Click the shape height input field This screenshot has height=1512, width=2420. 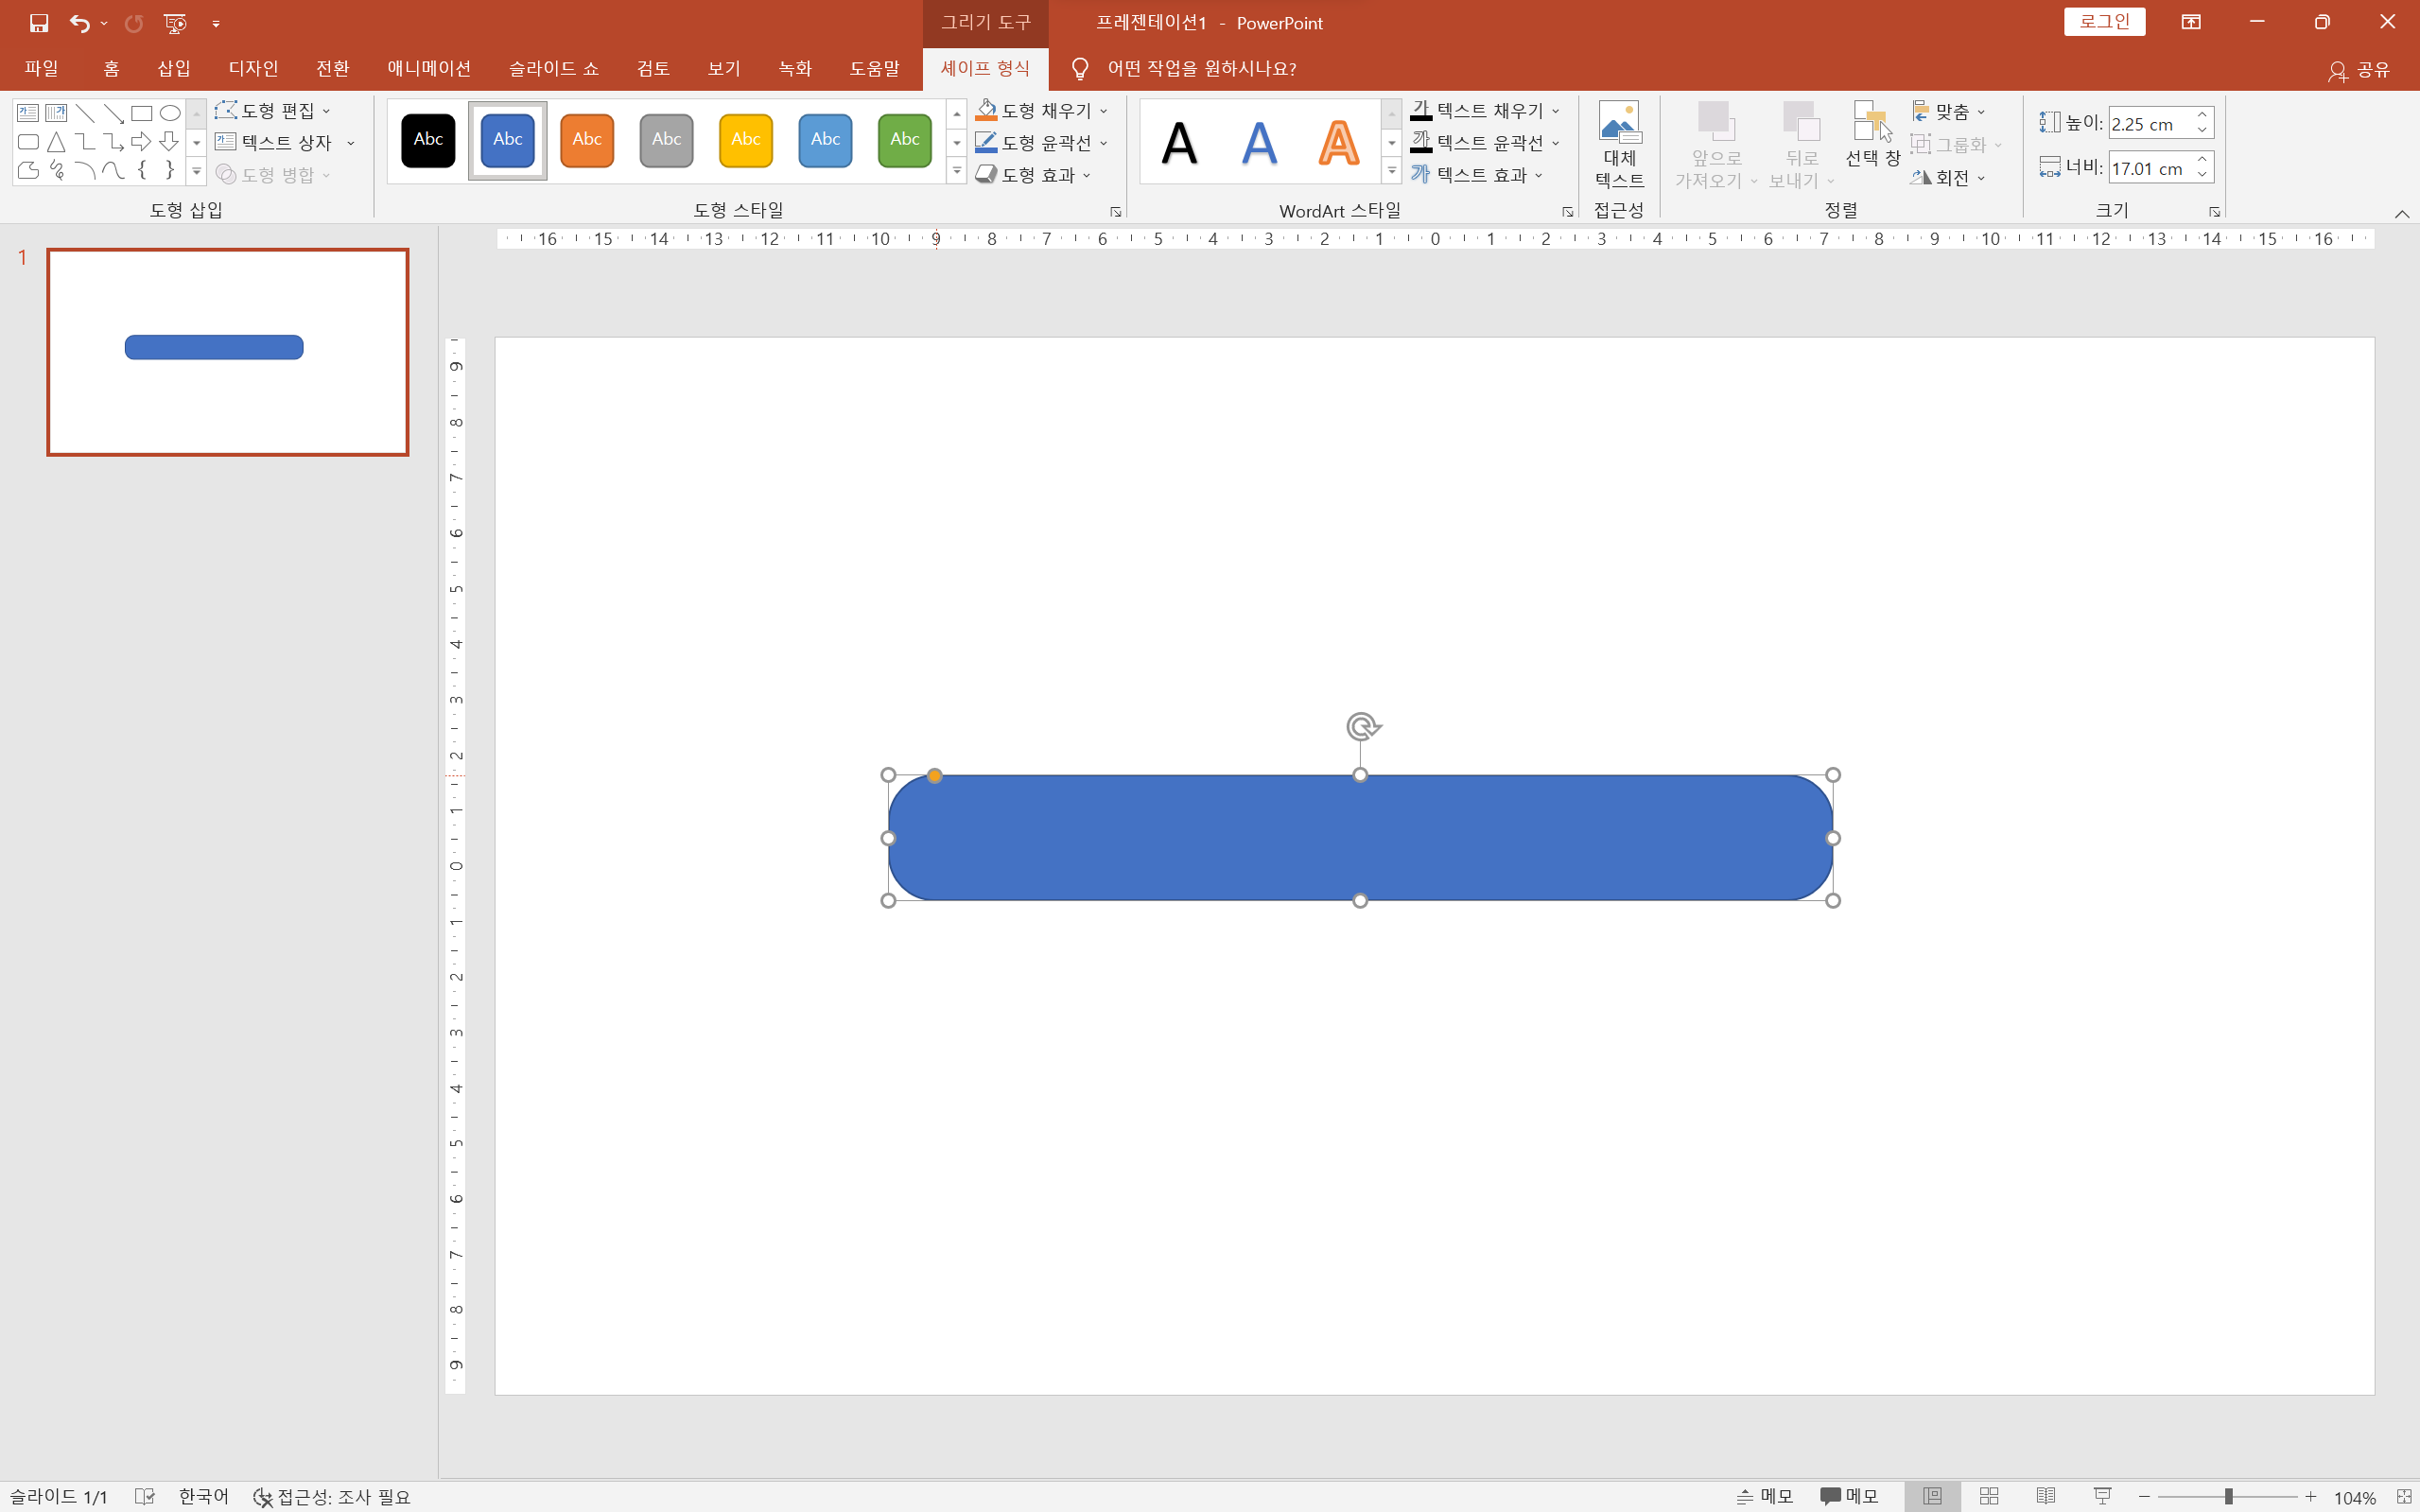click(2150, 124)
